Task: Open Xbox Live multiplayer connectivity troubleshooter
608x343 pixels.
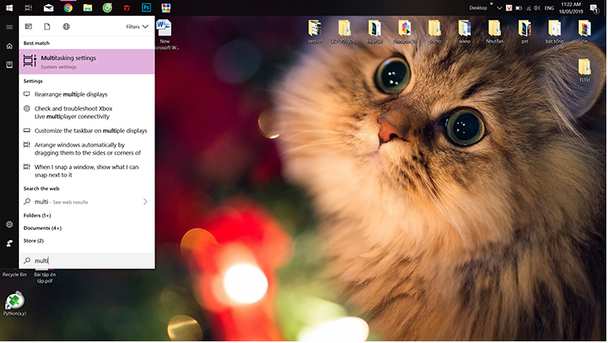Action: point(87,112)
